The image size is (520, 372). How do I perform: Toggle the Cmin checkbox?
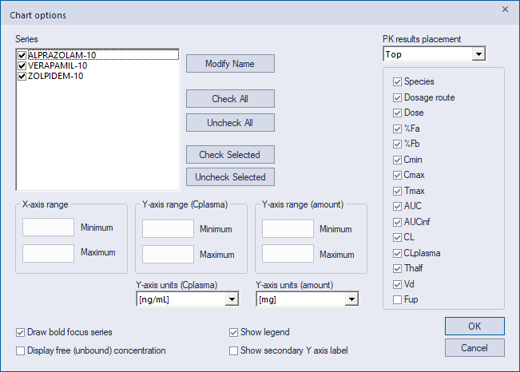point(397,160)
